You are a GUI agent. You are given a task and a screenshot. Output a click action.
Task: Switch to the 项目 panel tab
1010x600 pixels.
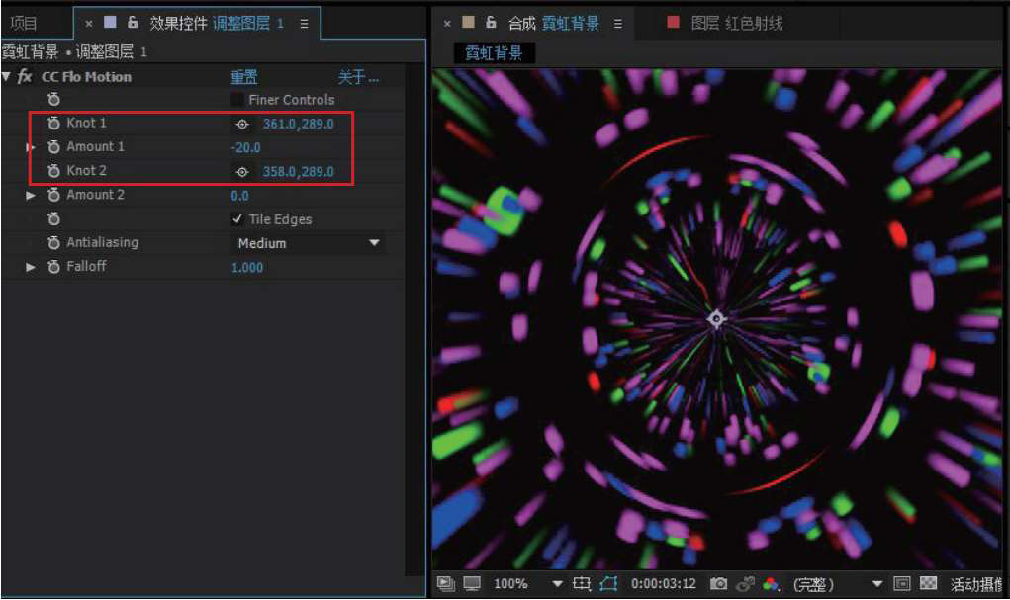coord(24,23)
